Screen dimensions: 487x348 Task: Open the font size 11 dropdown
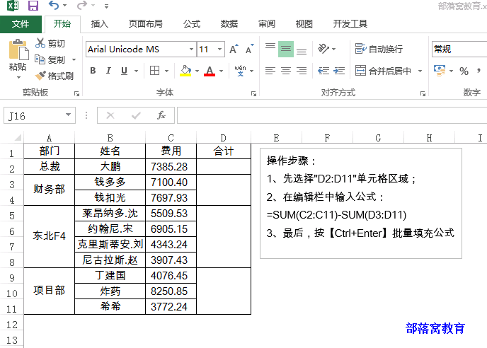(219, 49)
